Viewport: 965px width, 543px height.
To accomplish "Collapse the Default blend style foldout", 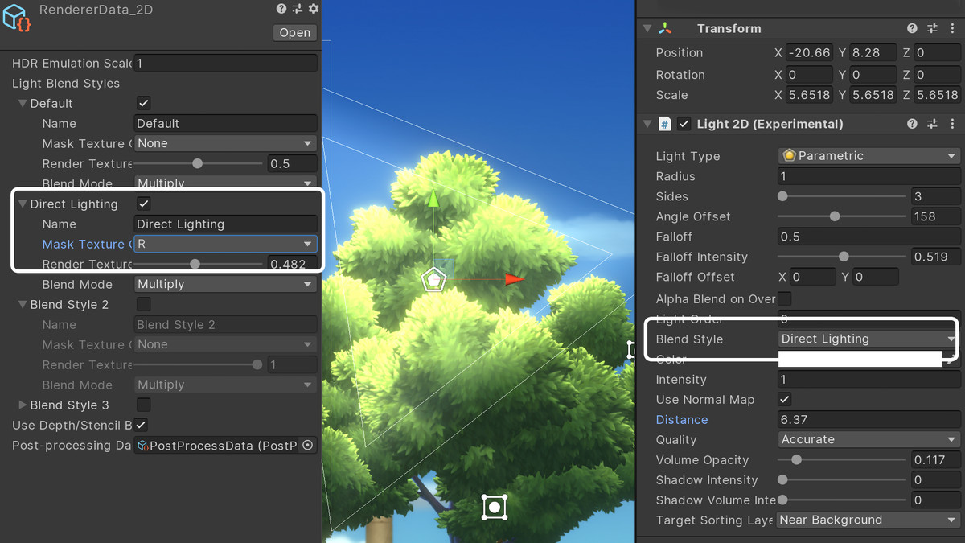I will click(23, 103).
